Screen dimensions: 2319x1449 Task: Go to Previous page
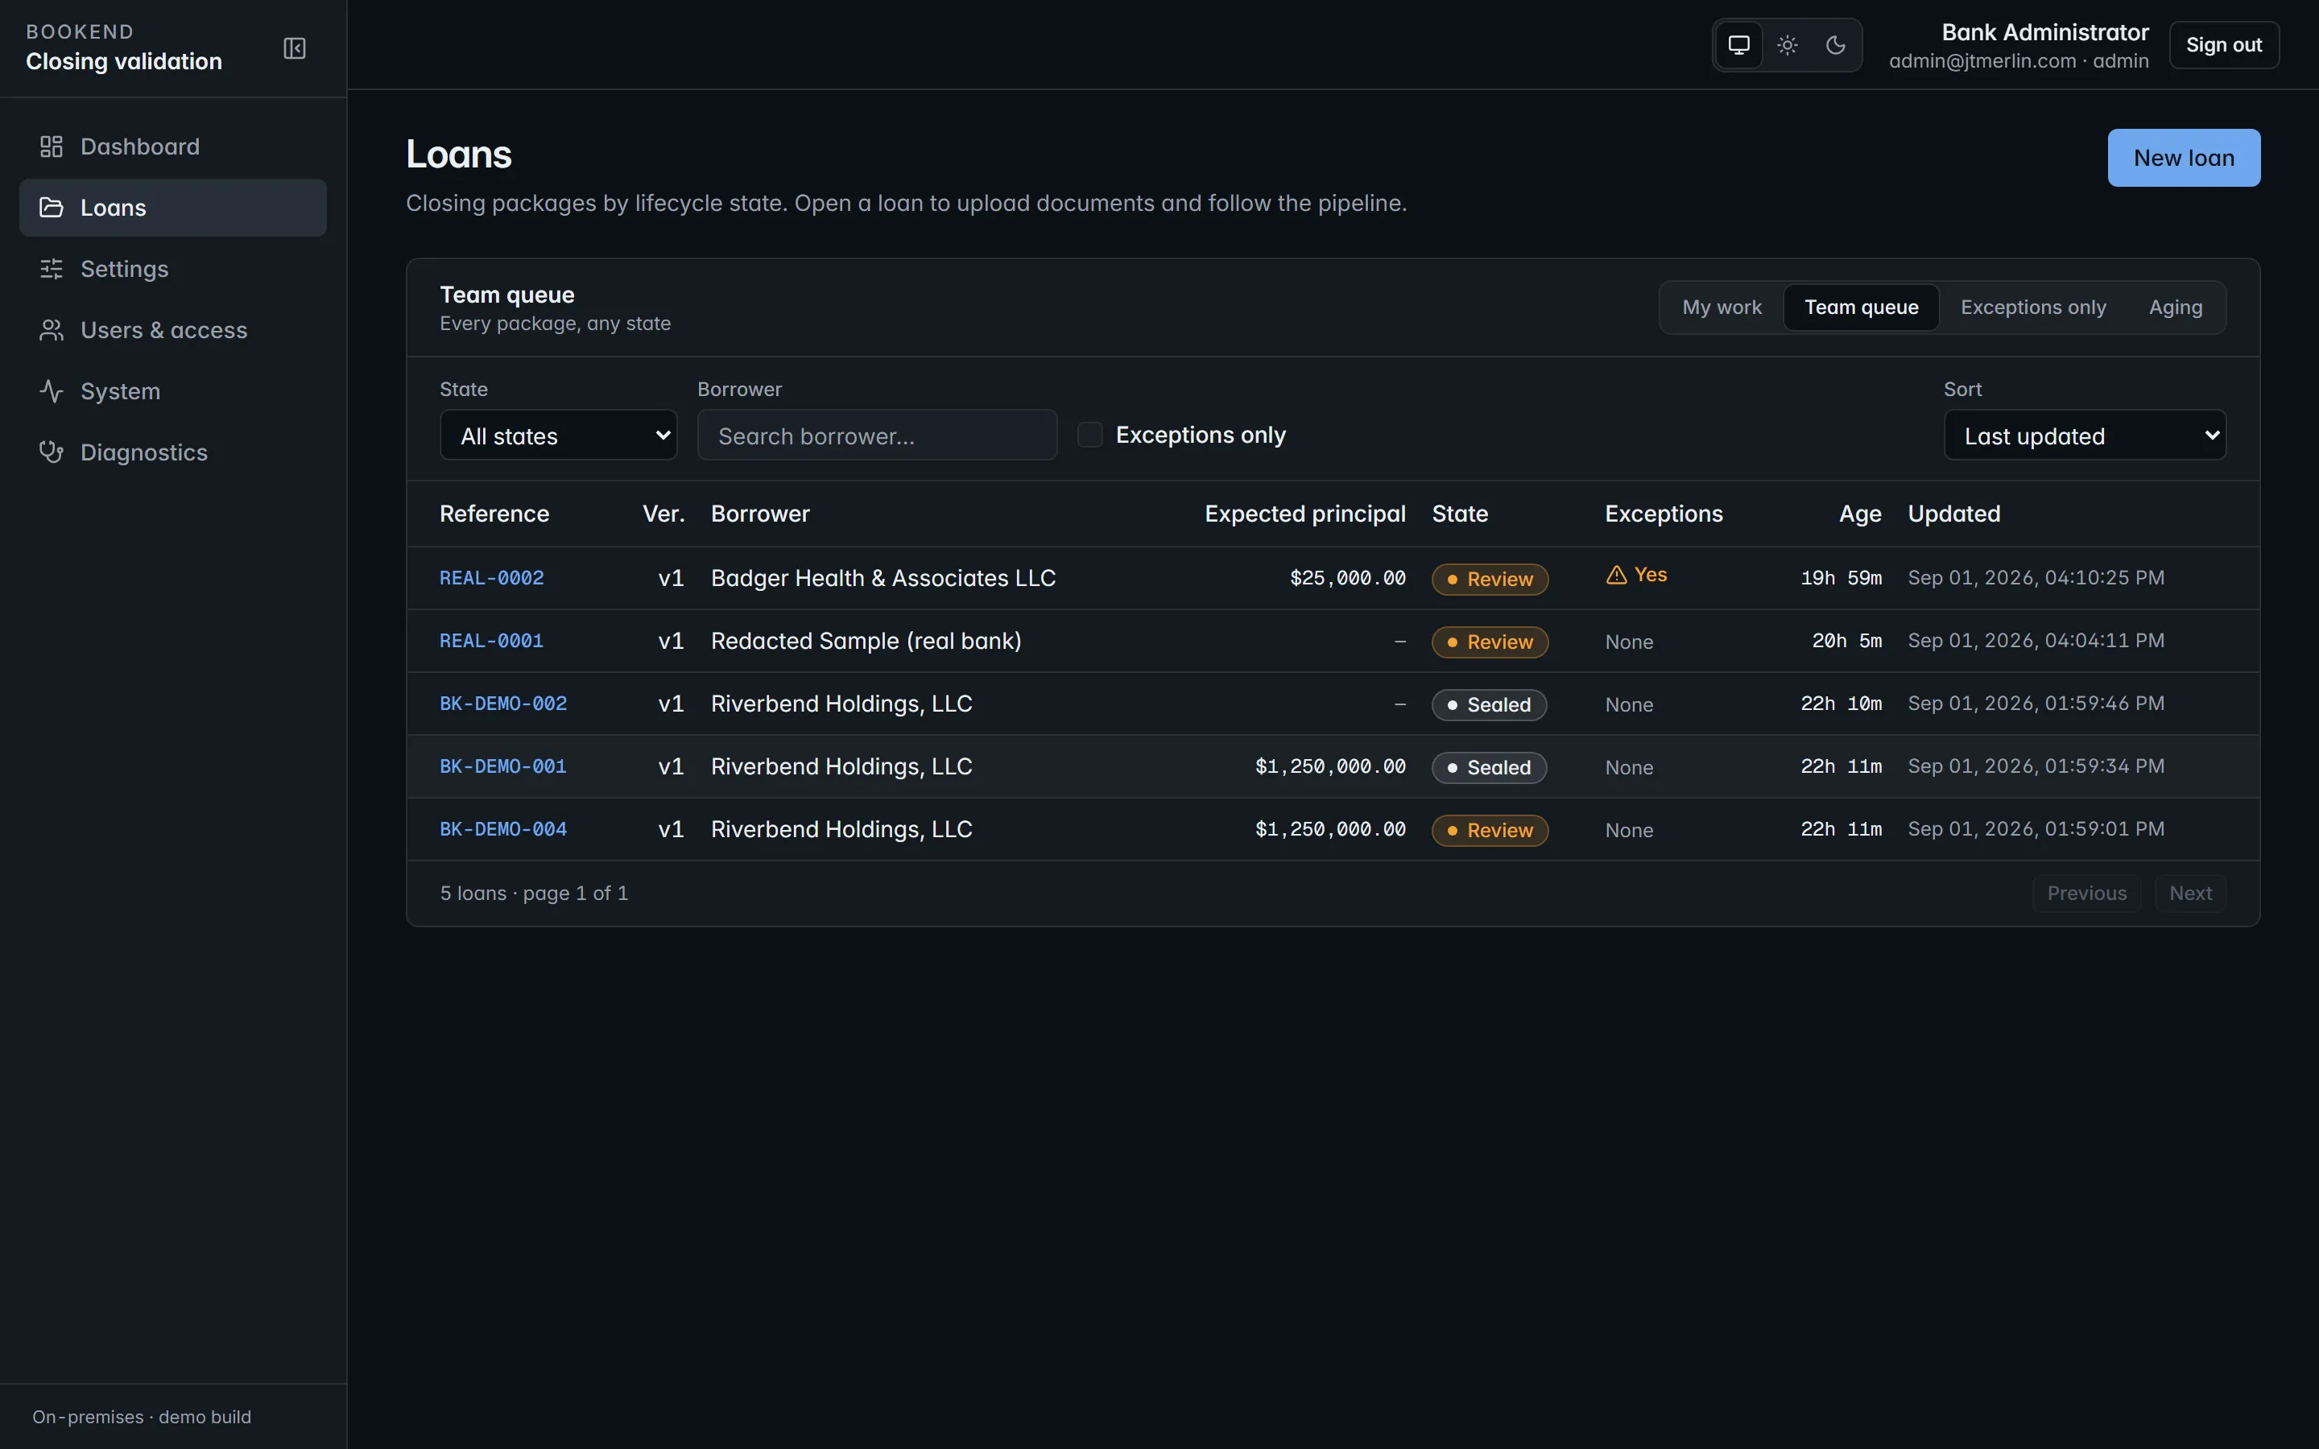(2086, 894)
